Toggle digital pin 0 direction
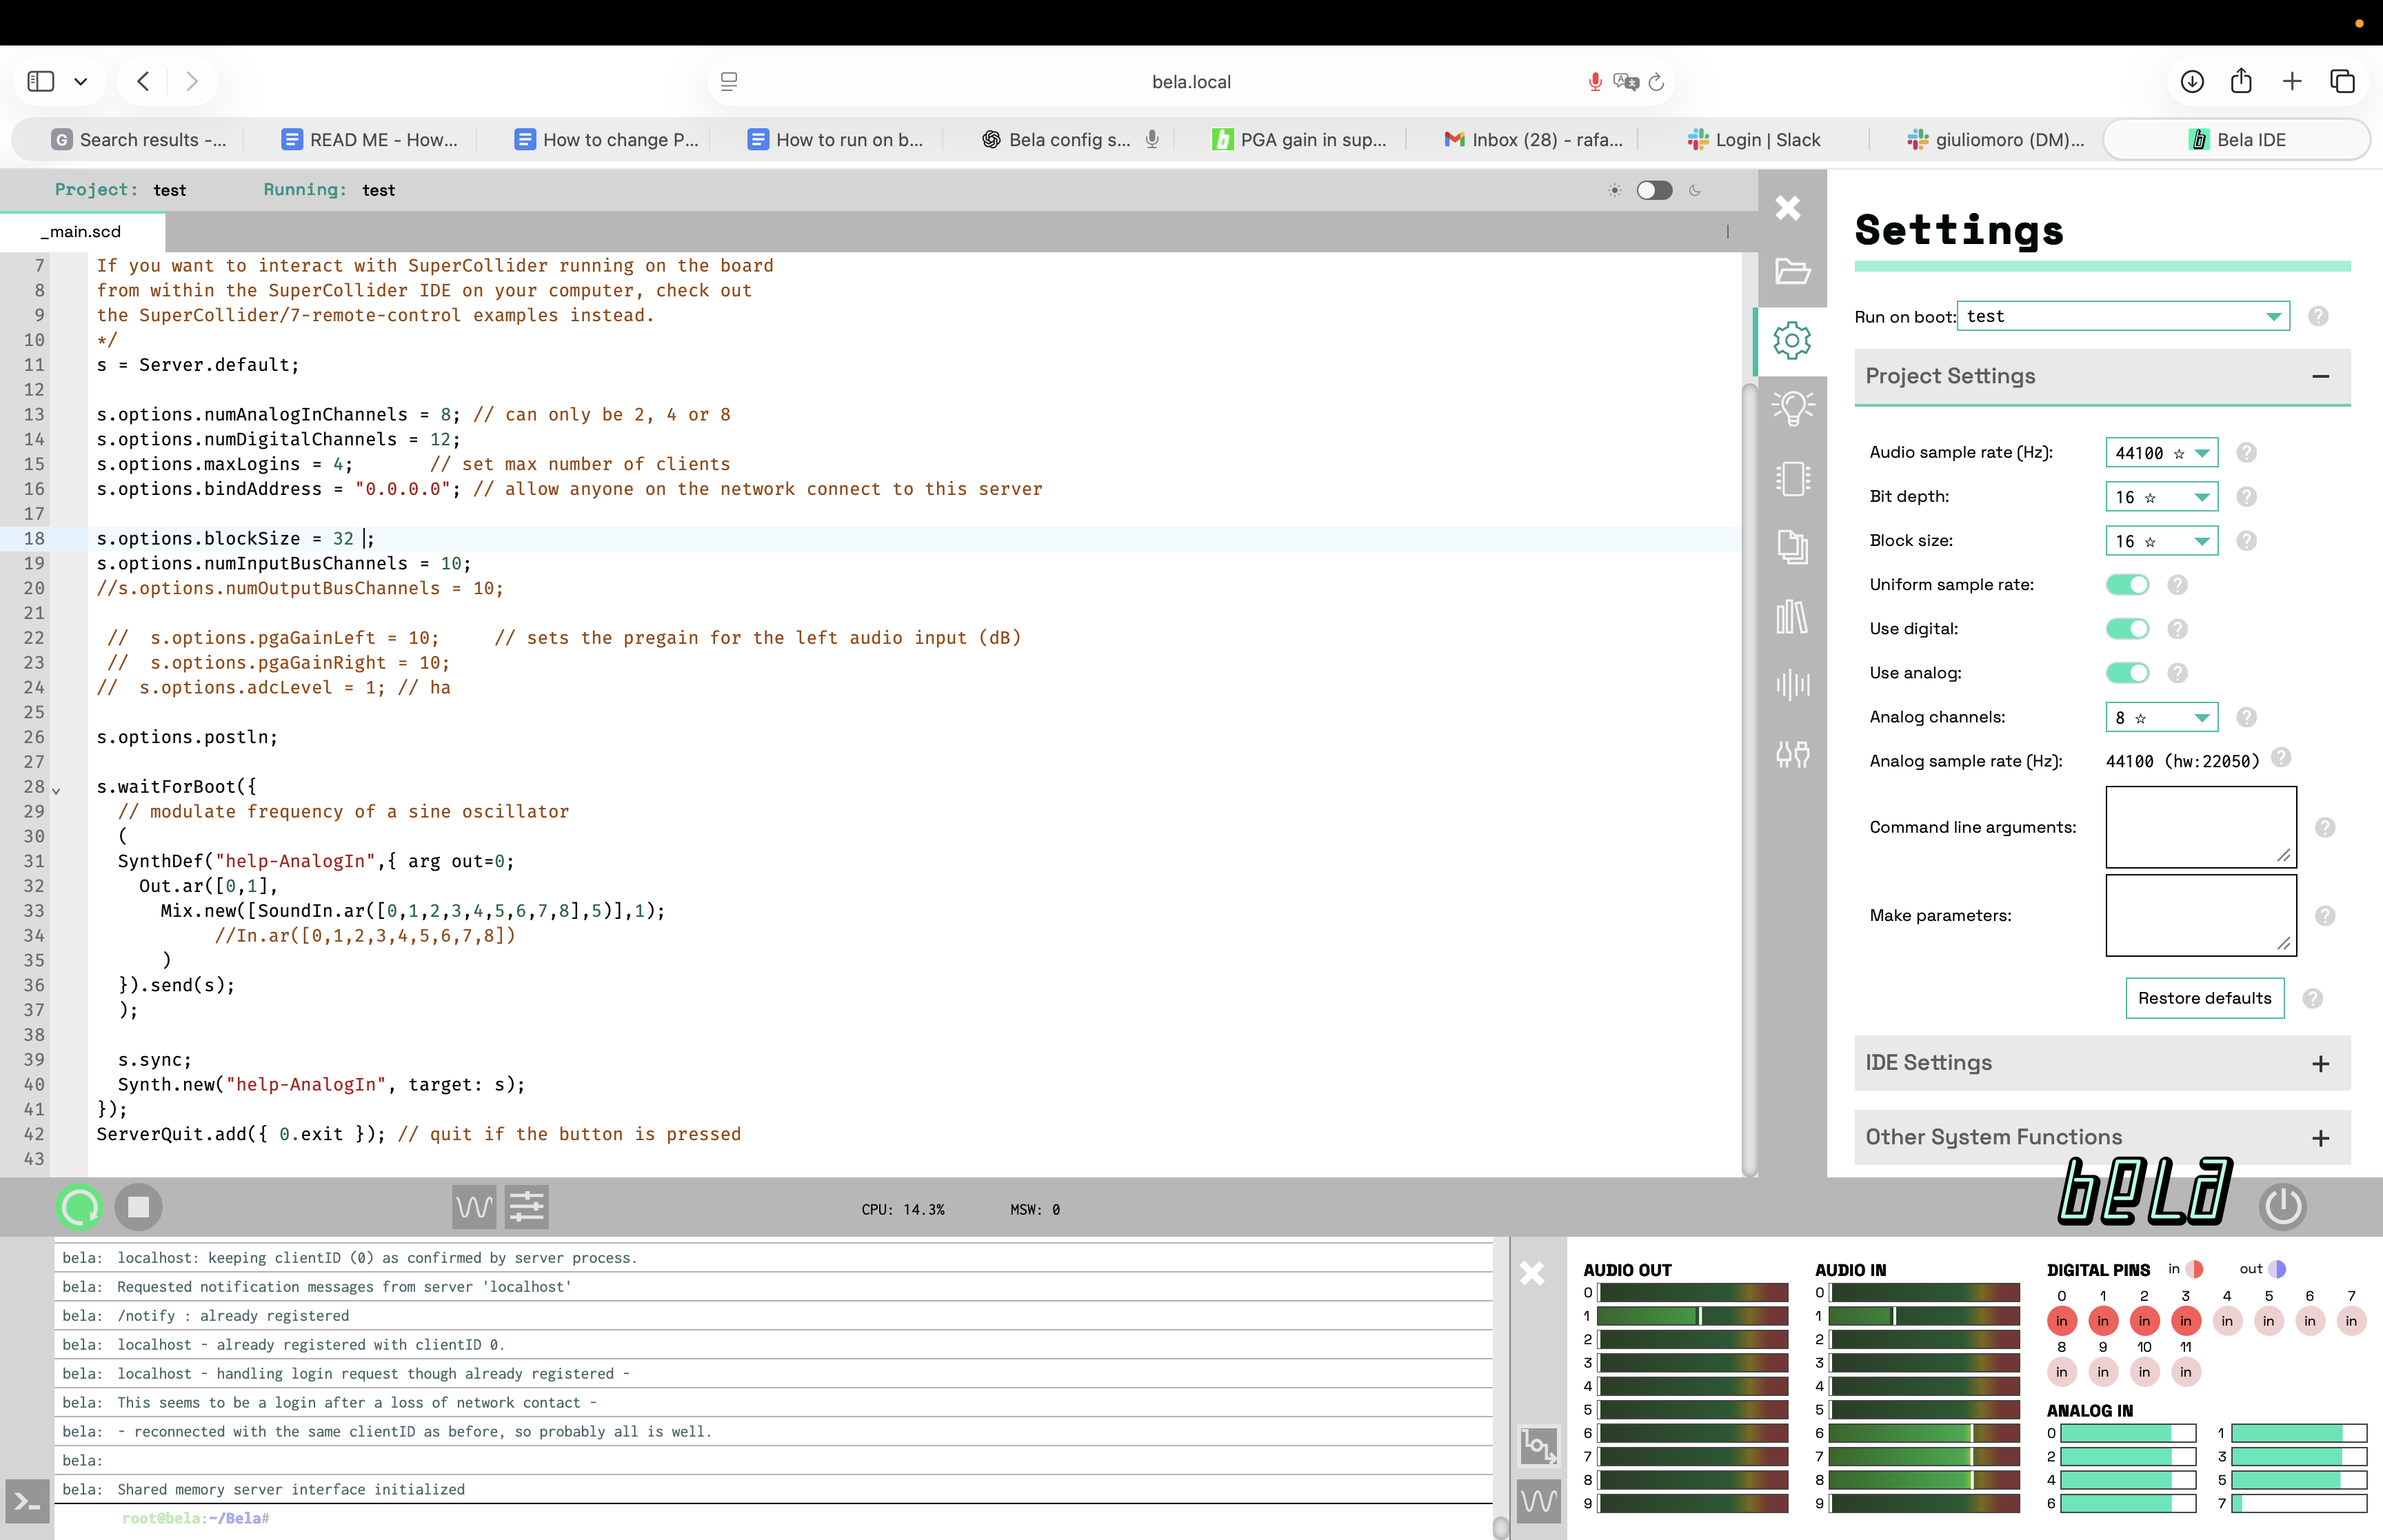This screenshot has height=1540, width=2383. 2061,1320
